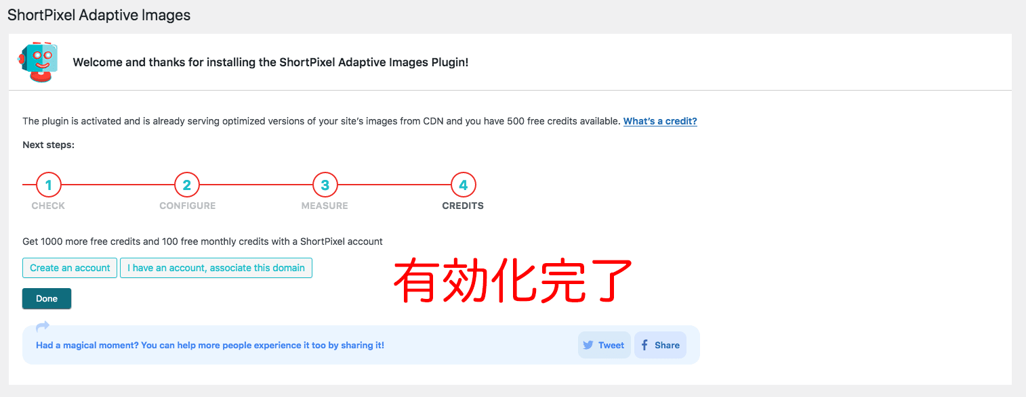
Task: Click the ShortPixel robot mascot icon
Action: 38,62
